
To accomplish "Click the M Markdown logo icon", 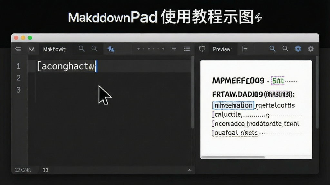I will (31, 49).
